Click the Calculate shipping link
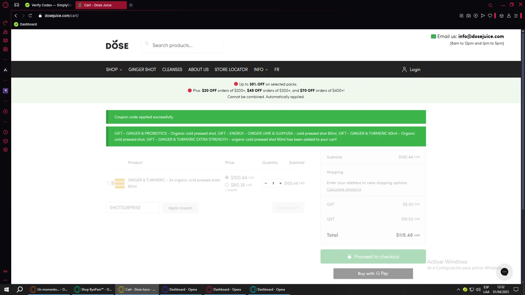525x295 pixels. [x=344, y=189]
